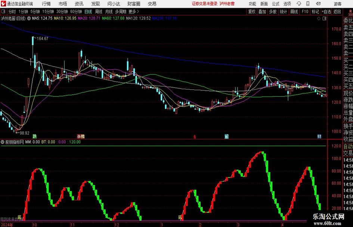Screen dimensions: 353x227
Task: Open the 财富圈 menu
Action: pos(134,4)
